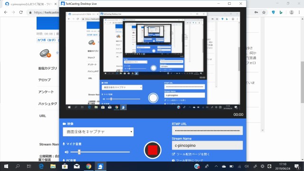This screenshot has width=304, height=171.
Task: Click the microphone speaker icon next to the slider
Action: click(66, 152)
